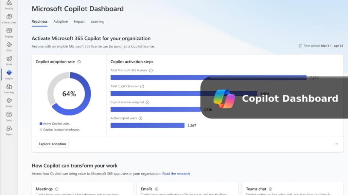Open Goals in the sidebar
Image resolution: width=348 pixels, height=195 pixels.
(x=9, y=60)
